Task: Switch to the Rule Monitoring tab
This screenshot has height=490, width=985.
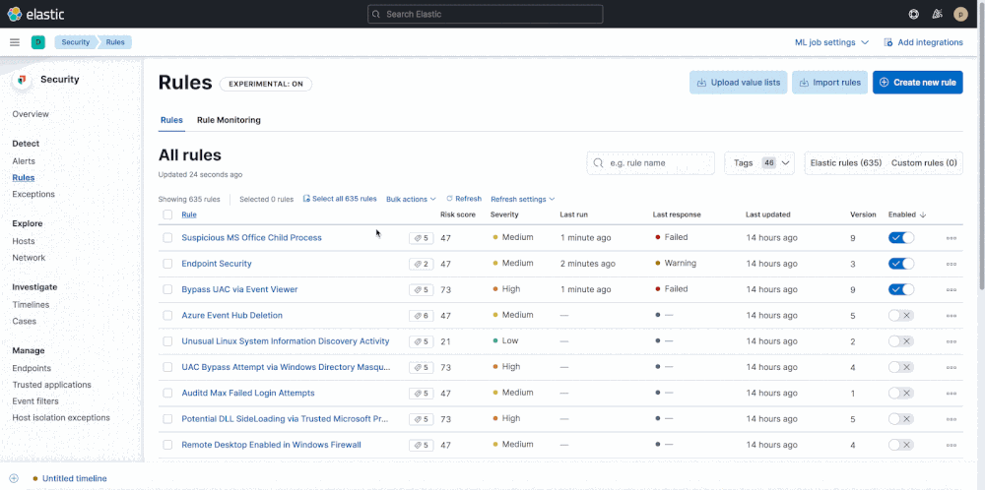Action: coord(229,120)
